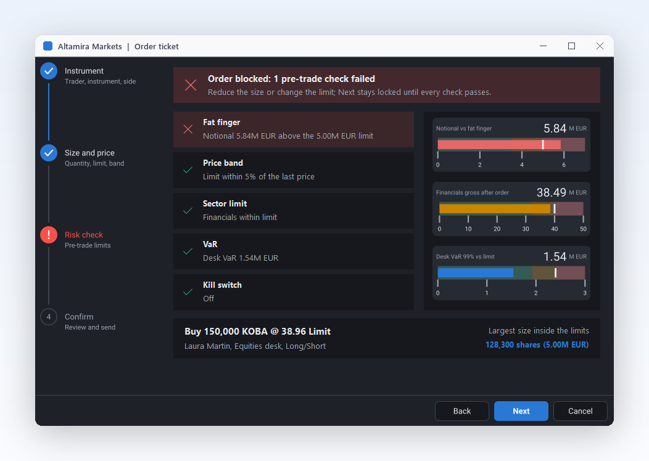The image size is (649, 461).
Task: Cancel the order ticket
Action: 581,411
